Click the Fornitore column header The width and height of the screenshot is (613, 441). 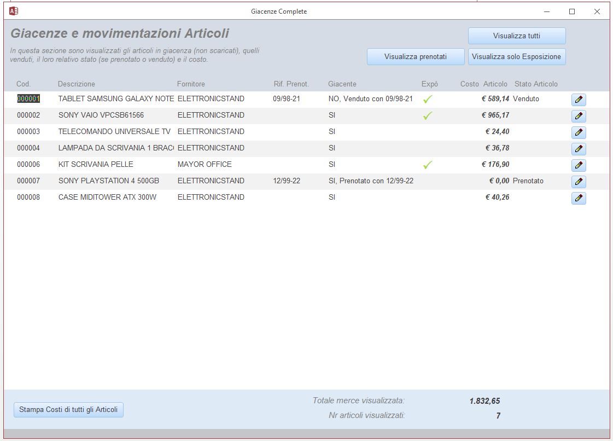tap(191, 84)
